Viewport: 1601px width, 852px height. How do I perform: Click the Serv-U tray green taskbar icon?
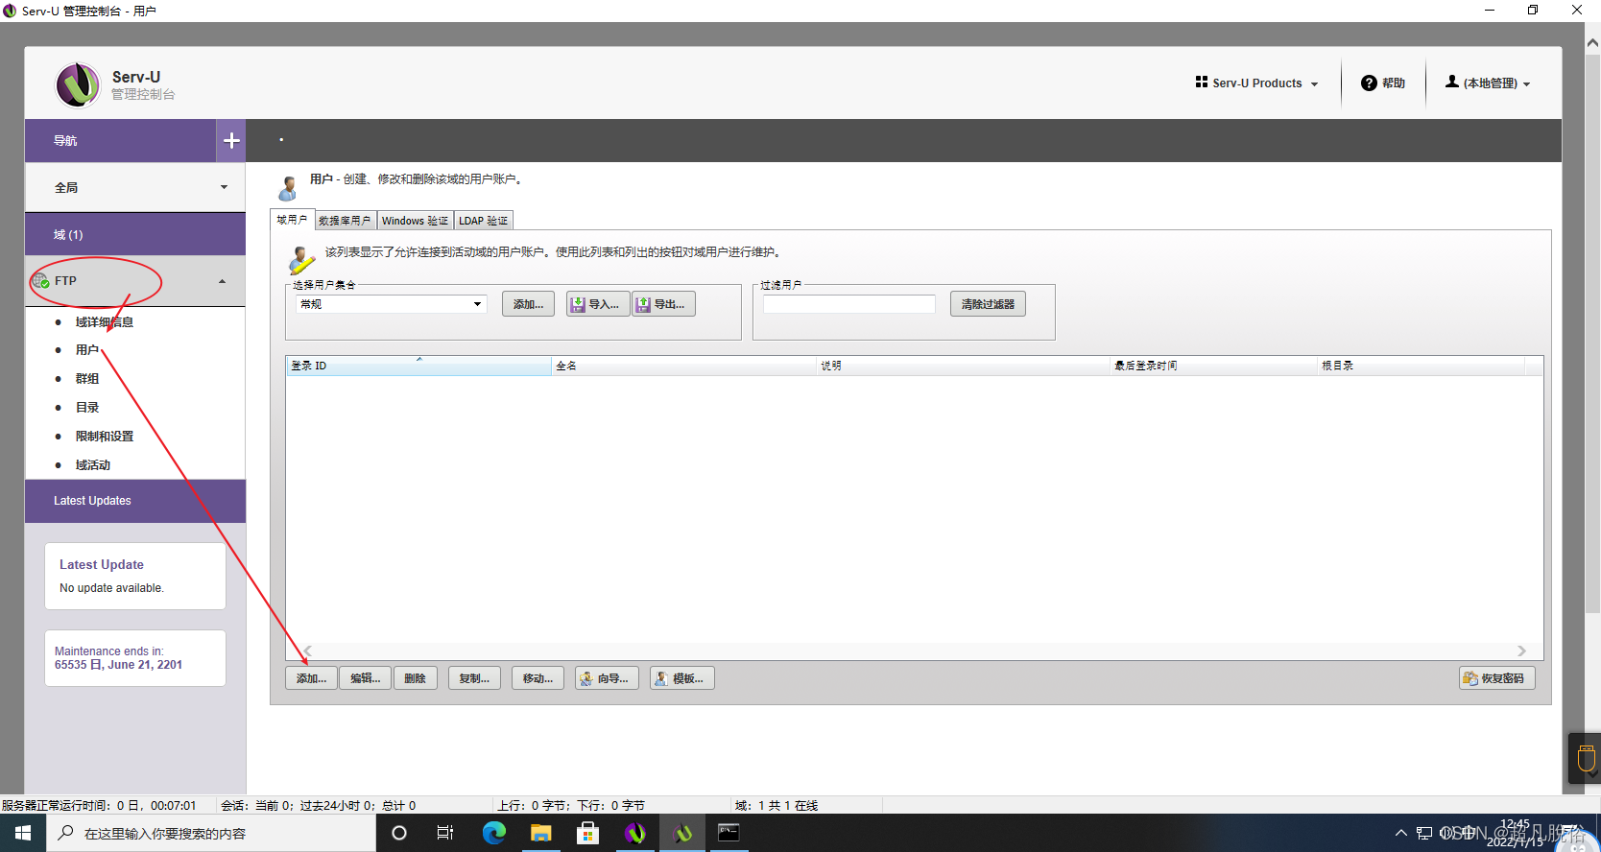point(682,833)
